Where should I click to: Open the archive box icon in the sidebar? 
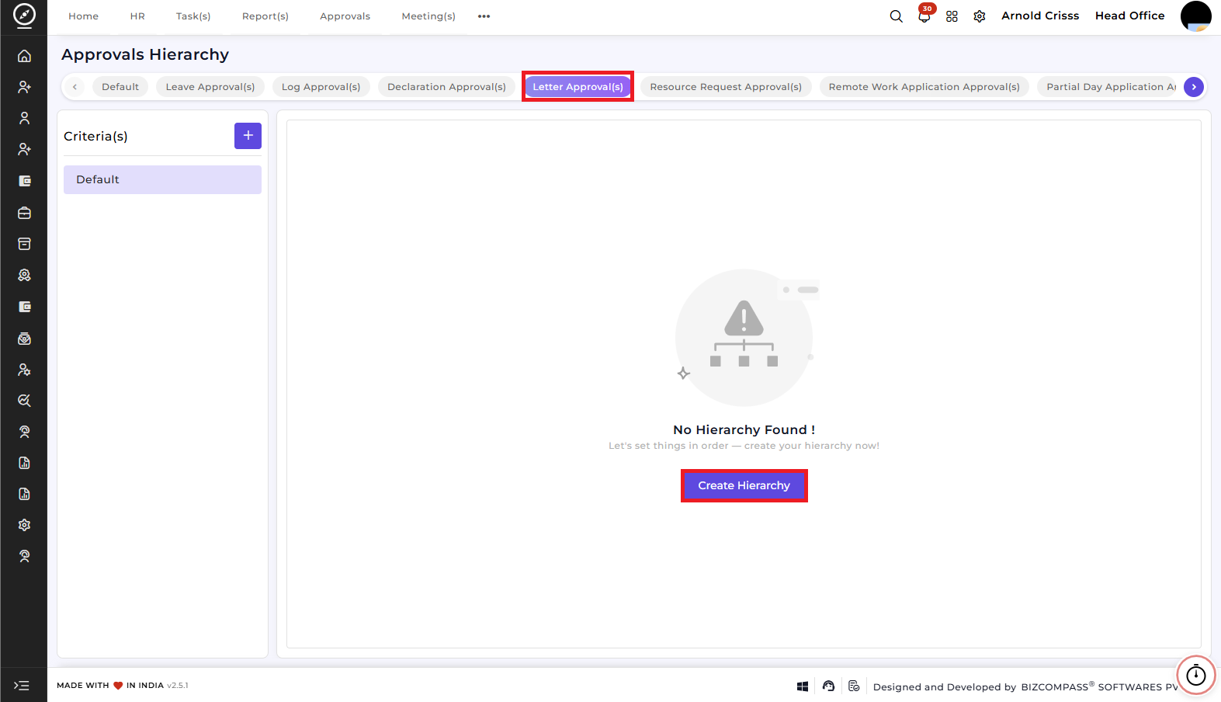24,244
